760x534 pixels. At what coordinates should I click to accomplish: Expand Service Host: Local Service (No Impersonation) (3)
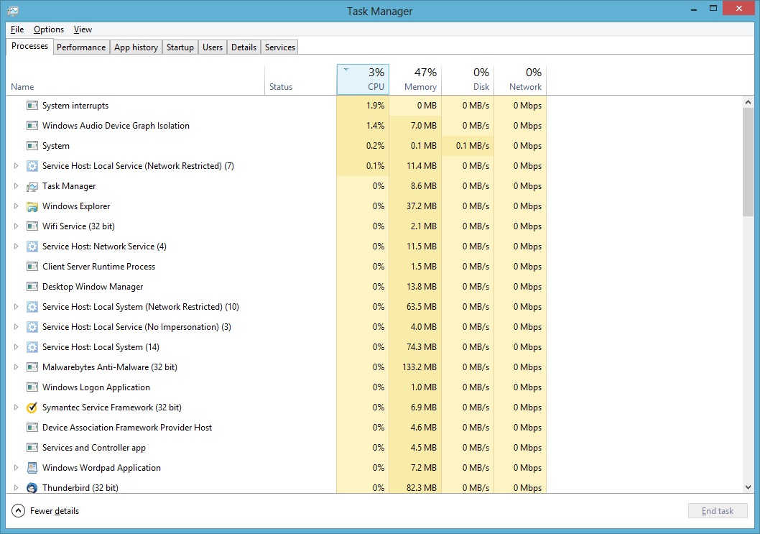point(16,327)
